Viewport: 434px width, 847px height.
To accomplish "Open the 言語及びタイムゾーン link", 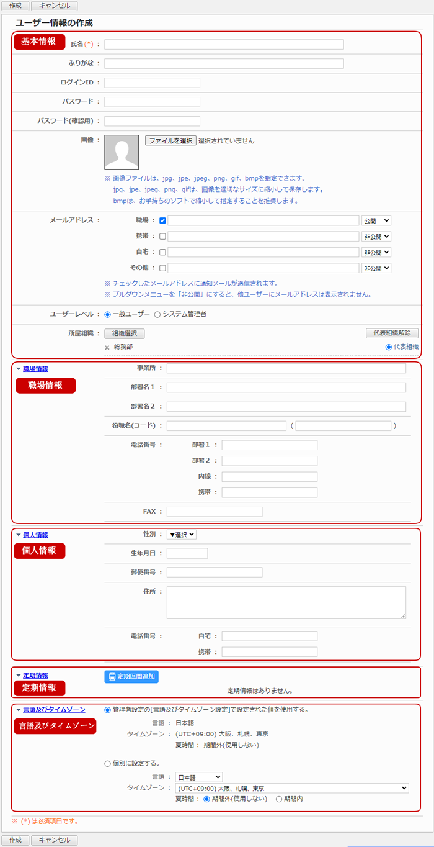I will tap(54, 709).
